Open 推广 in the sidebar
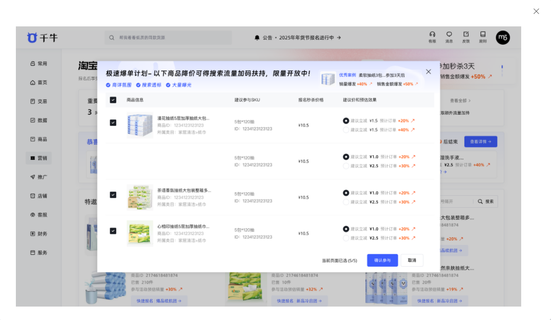551x320 pixels. pos(38,177)
